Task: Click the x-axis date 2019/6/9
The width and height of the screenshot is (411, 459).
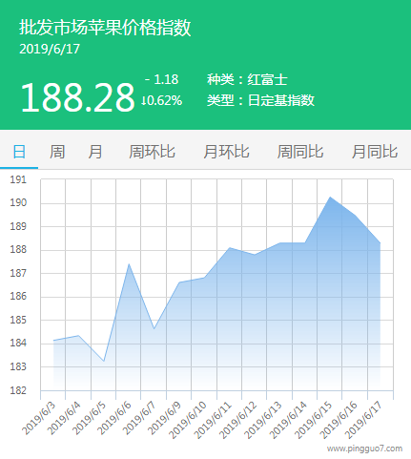Action: tap(165, 418)
